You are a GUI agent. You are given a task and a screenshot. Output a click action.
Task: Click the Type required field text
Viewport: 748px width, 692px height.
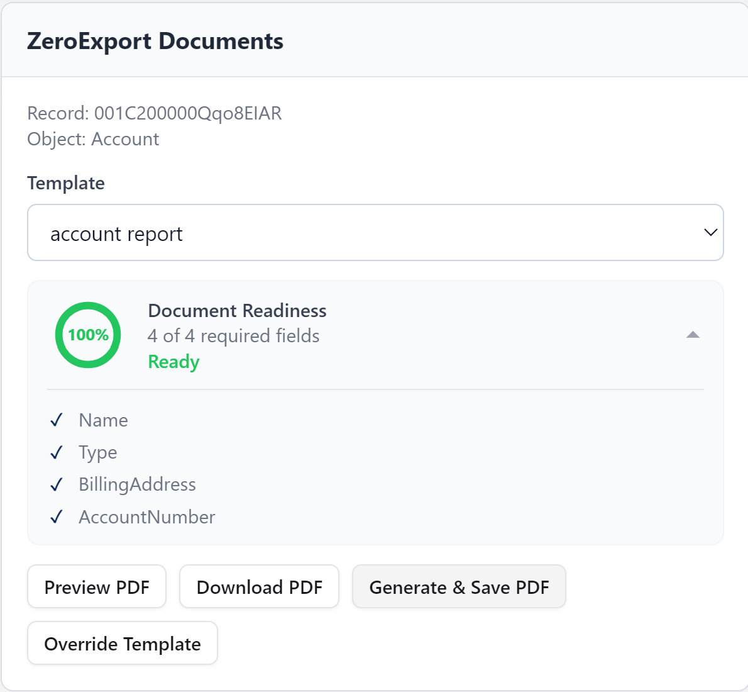point(98,453)
